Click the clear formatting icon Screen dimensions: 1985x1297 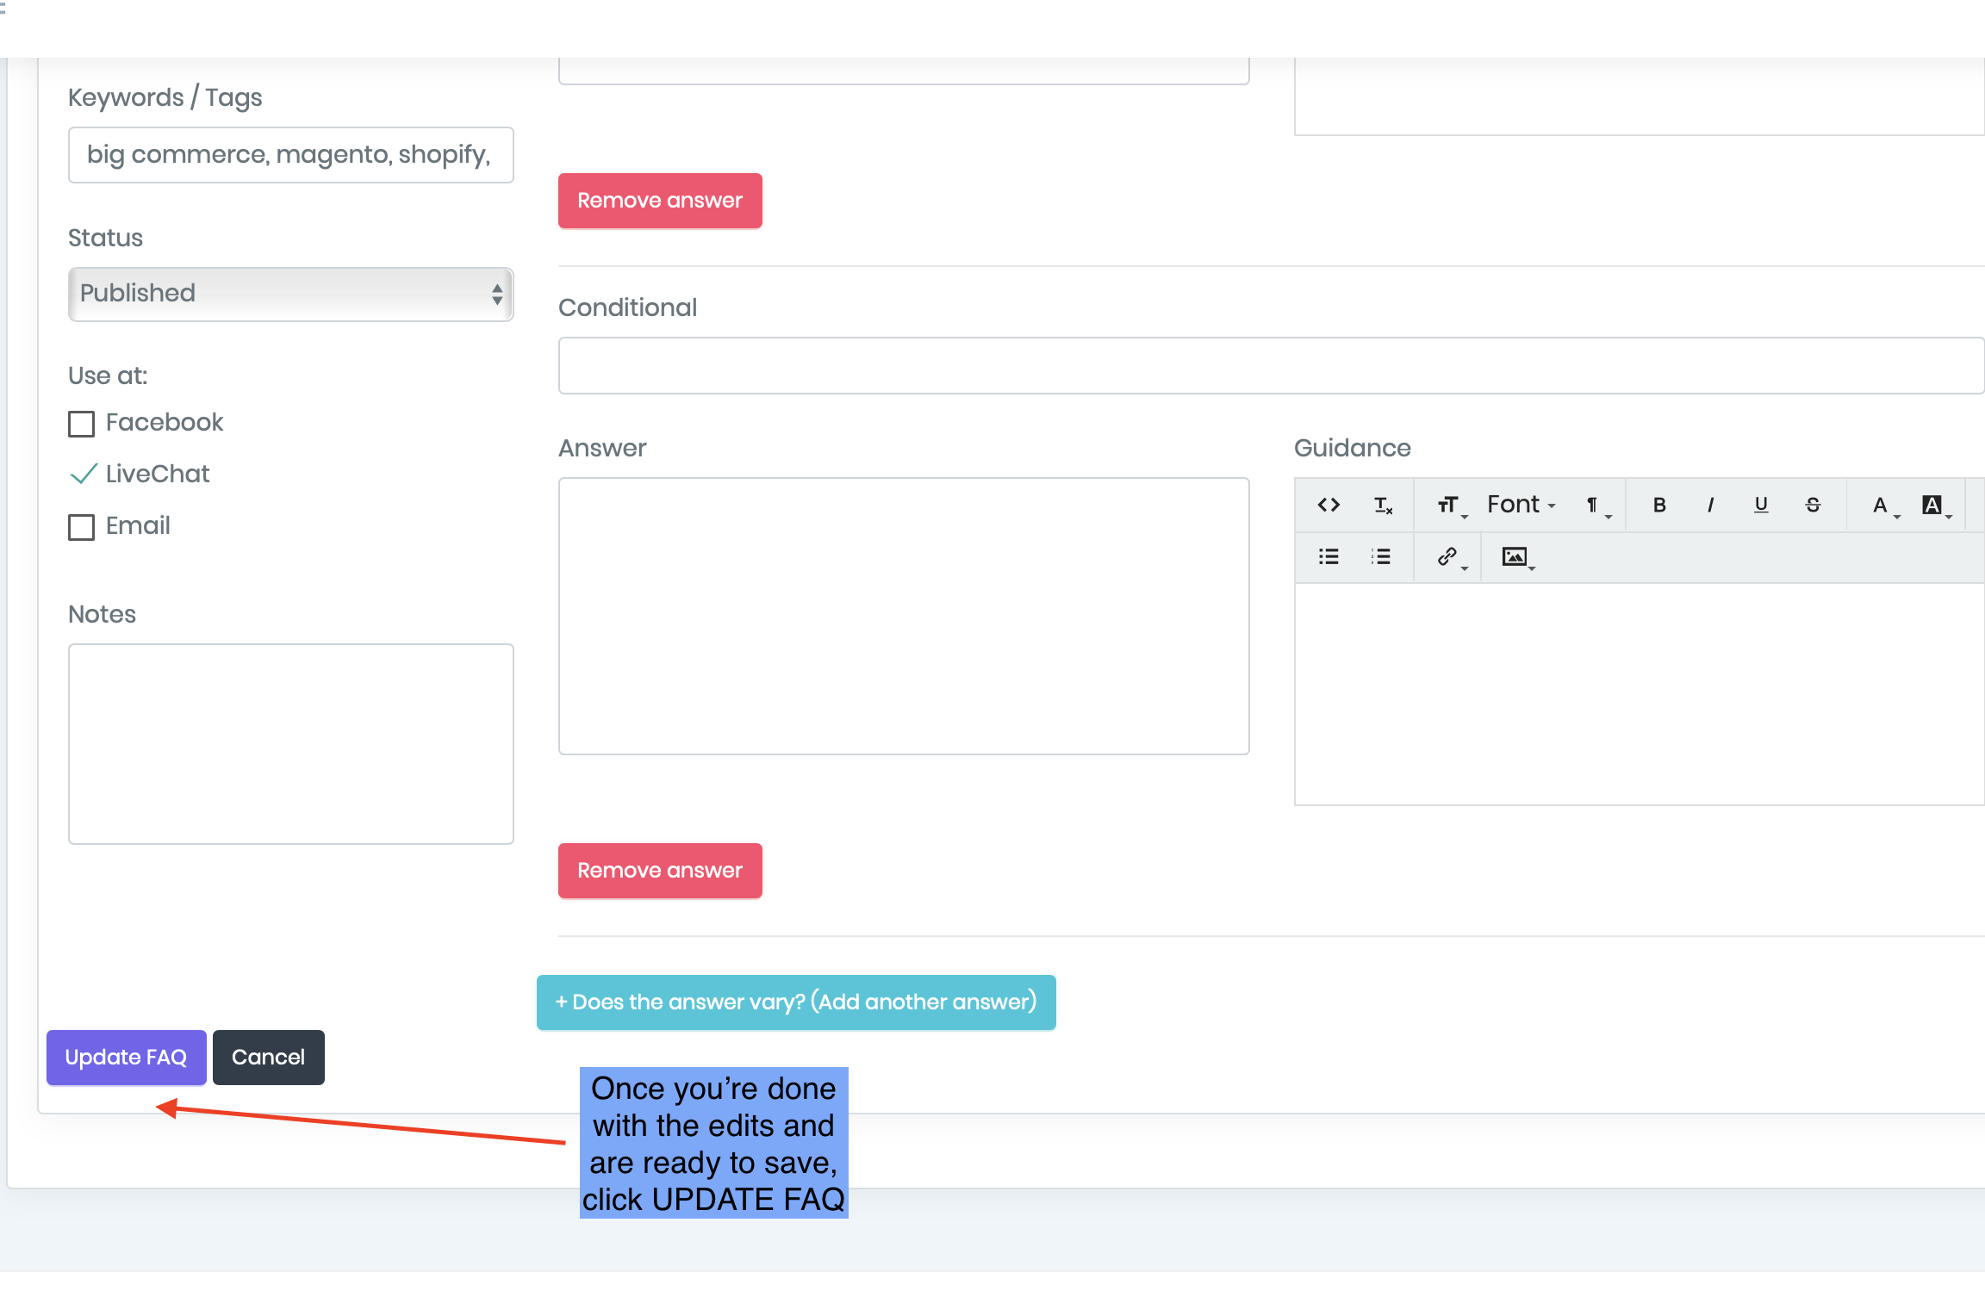point(1382,506)
